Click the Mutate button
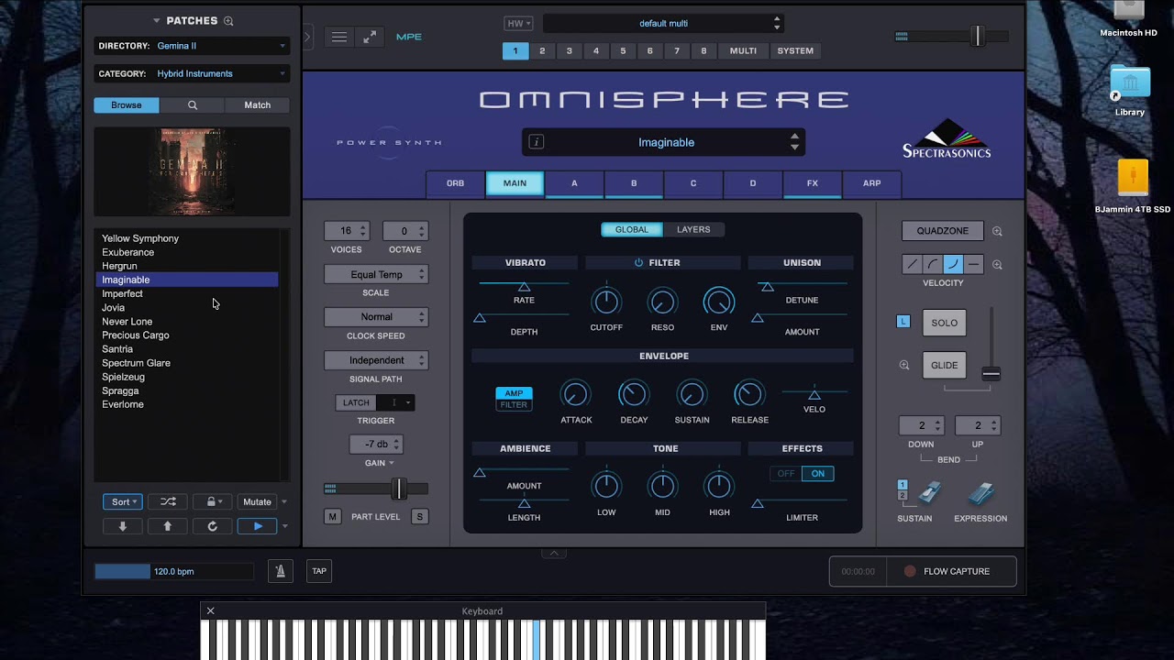Viewport: 1174px width, 660px height. pyautogui.click(x=257, y=501)
